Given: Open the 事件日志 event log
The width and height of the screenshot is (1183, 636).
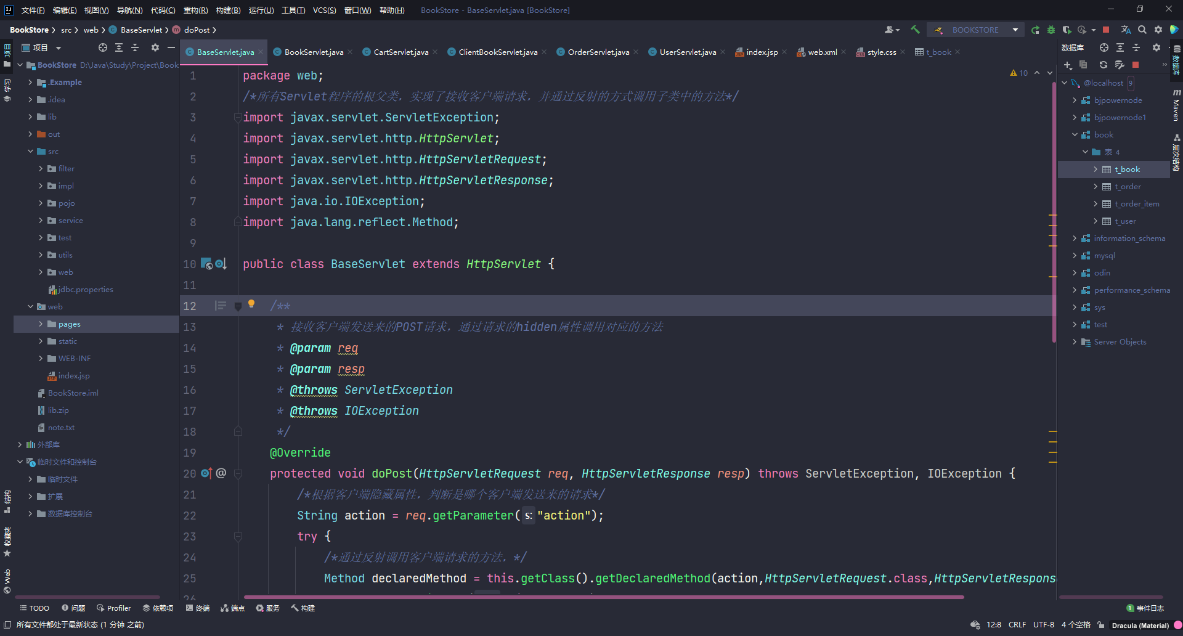Looking at the screenshot, I should coord(1145,608).
